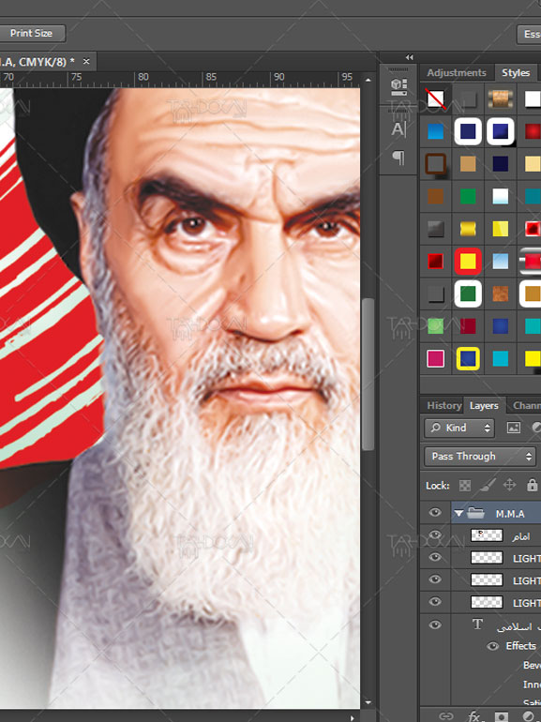This screenshot has width=541, height=722.
Task: Apply the Default Style (None) preset
Action: [x=436, y=99]
